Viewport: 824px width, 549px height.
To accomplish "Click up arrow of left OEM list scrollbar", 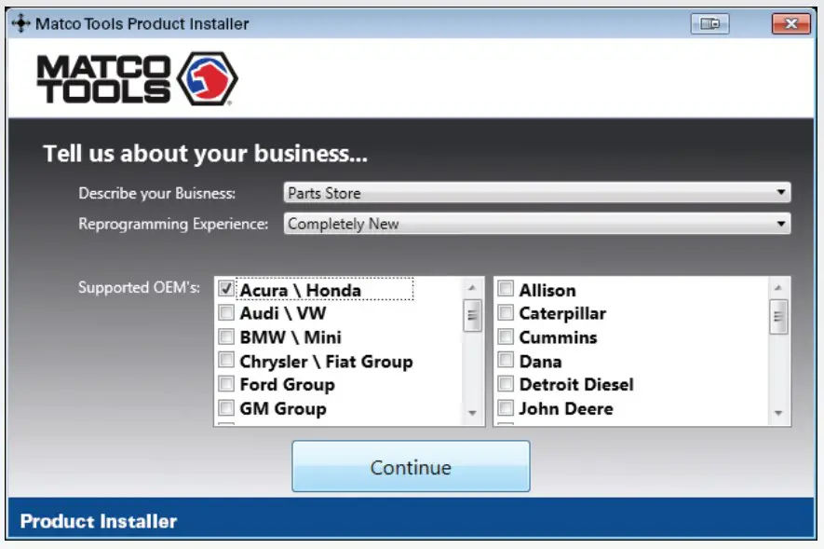I will (472, 288).
